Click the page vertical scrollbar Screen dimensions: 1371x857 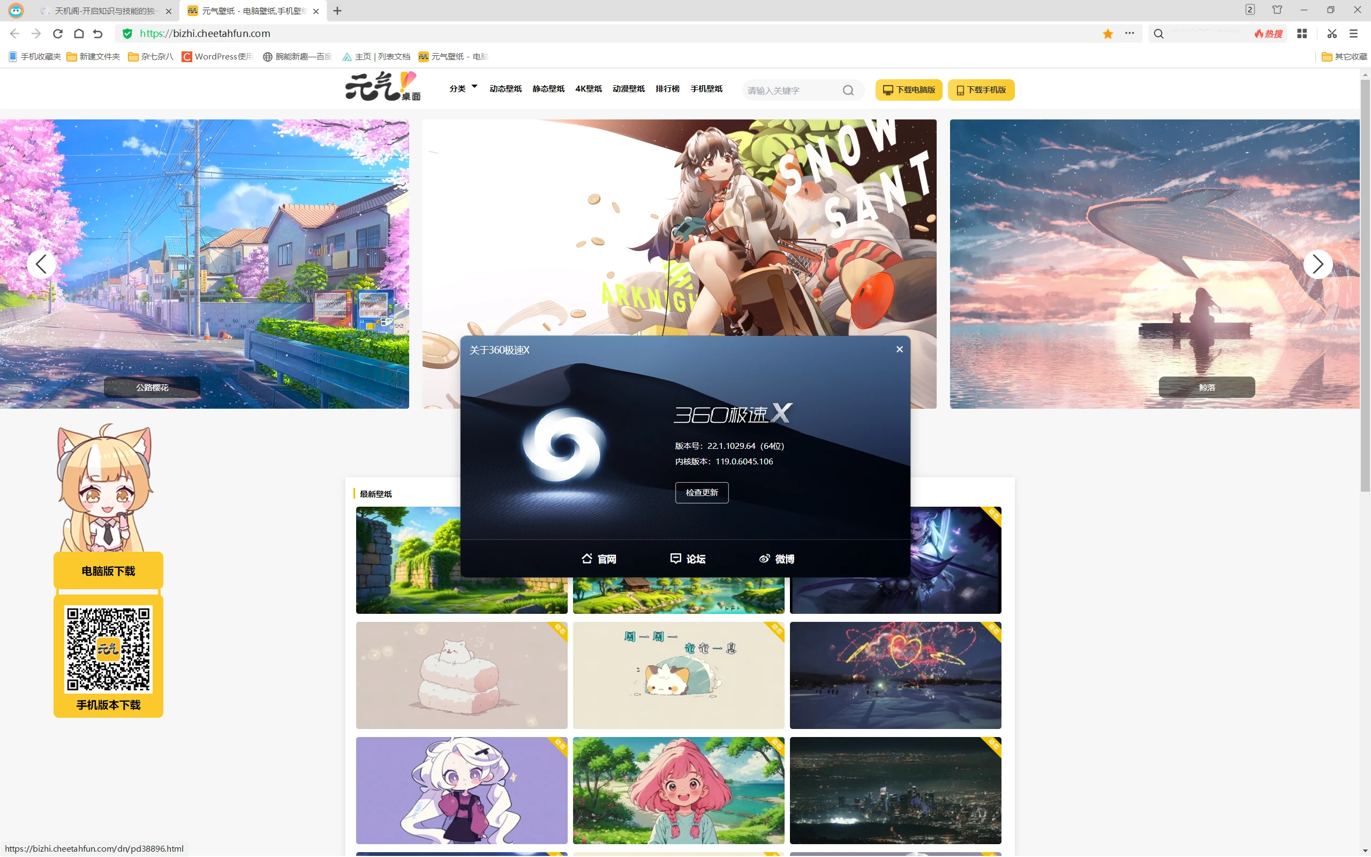[x=1365, y=285]
